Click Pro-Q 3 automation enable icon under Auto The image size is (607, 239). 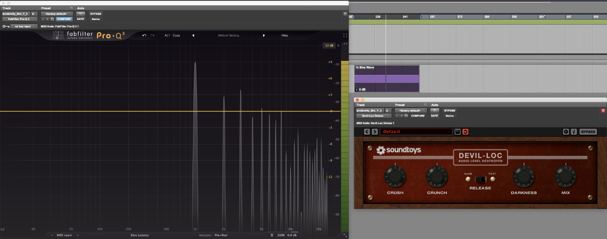pyautogui.click(x=80, y=14)
